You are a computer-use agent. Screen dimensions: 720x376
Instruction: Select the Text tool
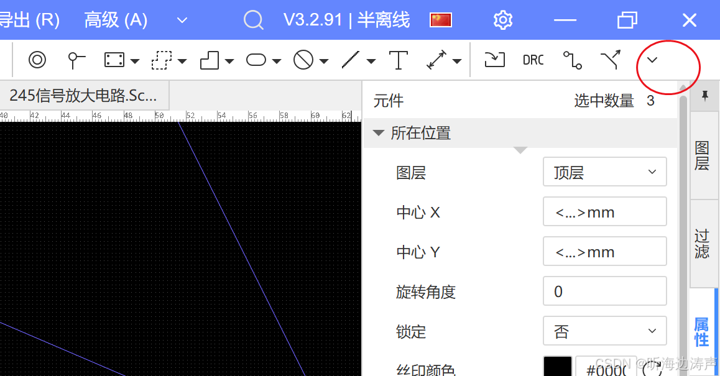(398, 60)
